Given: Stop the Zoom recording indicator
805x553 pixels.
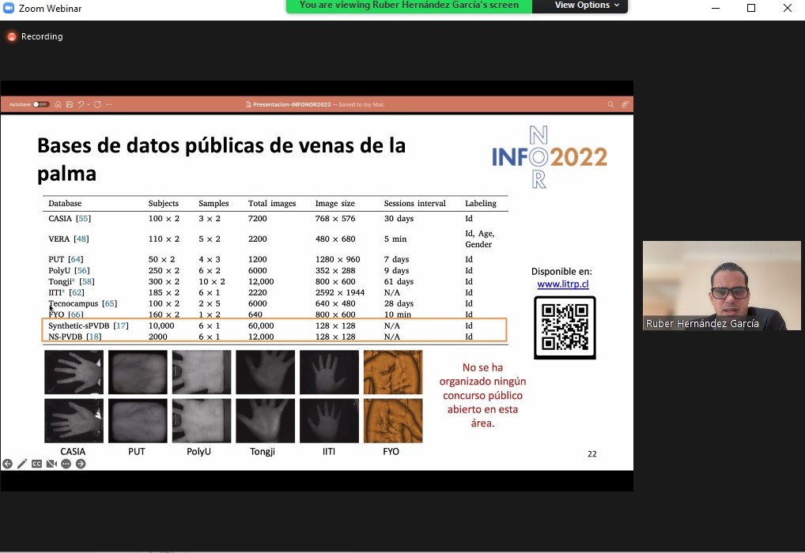Looking at the screenshot, I should [x=11, y=36].
